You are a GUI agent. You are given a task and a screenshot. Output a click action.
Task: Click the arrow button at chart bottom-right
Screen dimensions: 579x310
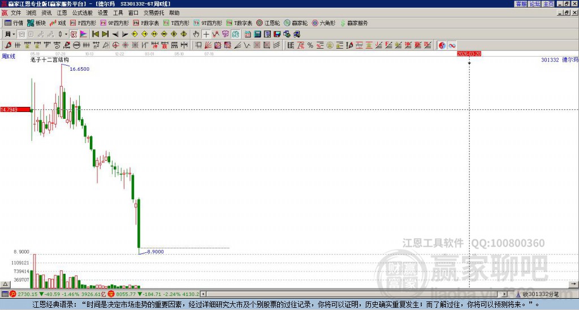(x=573, y=285)
